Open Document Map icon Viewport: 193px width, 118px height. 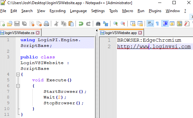click(180, 24)
